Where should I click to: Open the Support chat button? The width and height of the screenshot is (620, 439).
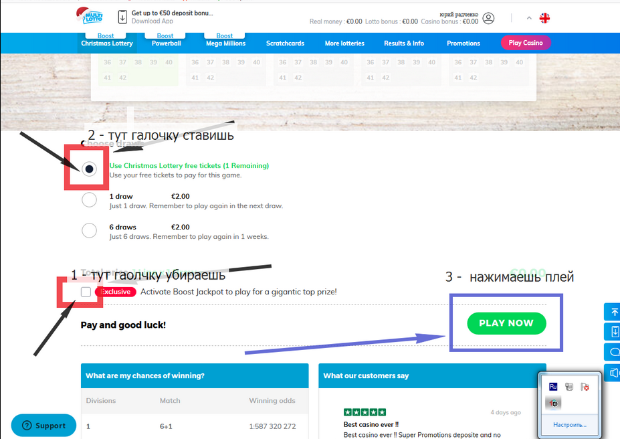[x=43, y=425]
